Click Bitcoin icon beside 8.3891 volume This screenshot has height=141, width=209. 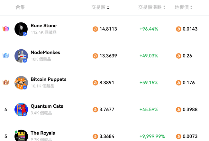95,83
